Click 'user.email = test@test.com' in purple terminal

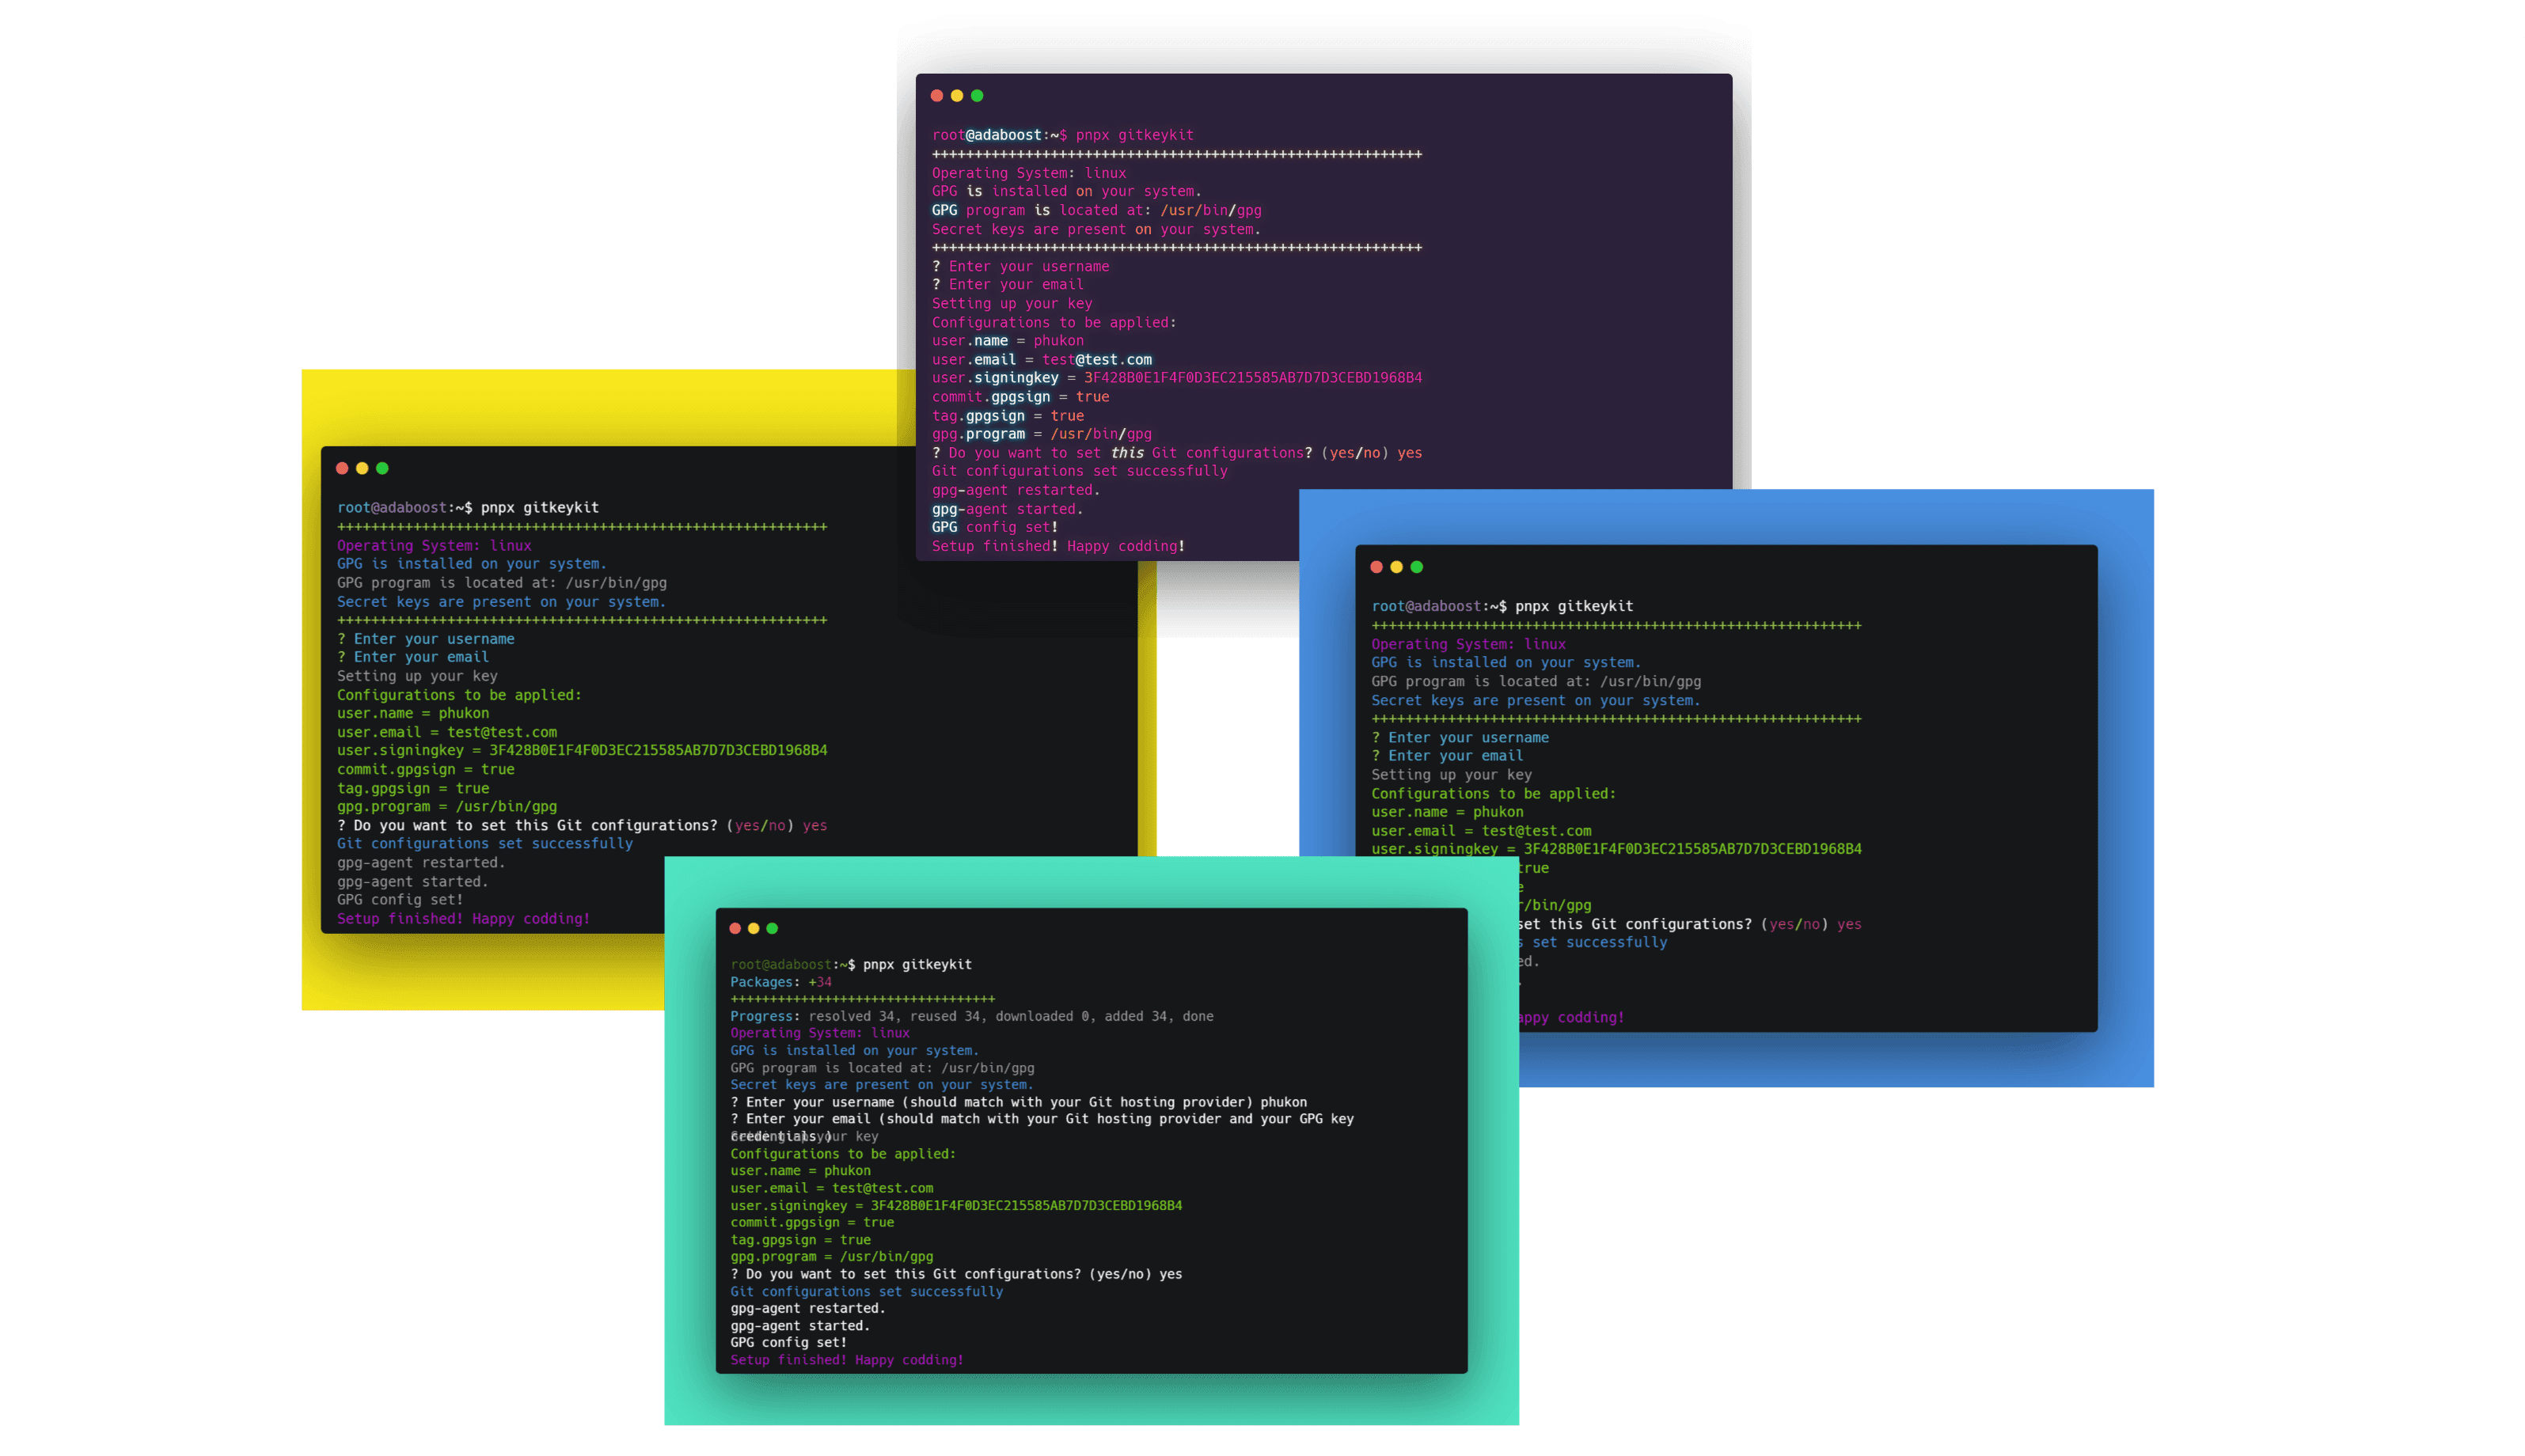tap(1042, 359)
